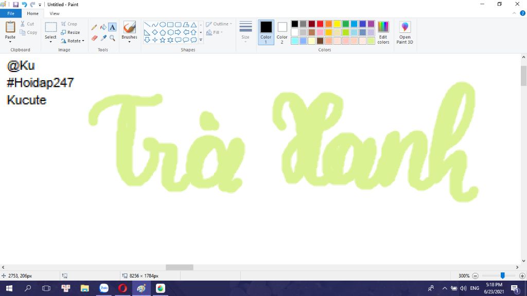The width and height of the screenshot is (527, 296).
Task: Click the horizontal scrollbar thumb
Action: (x=180, y=267)
